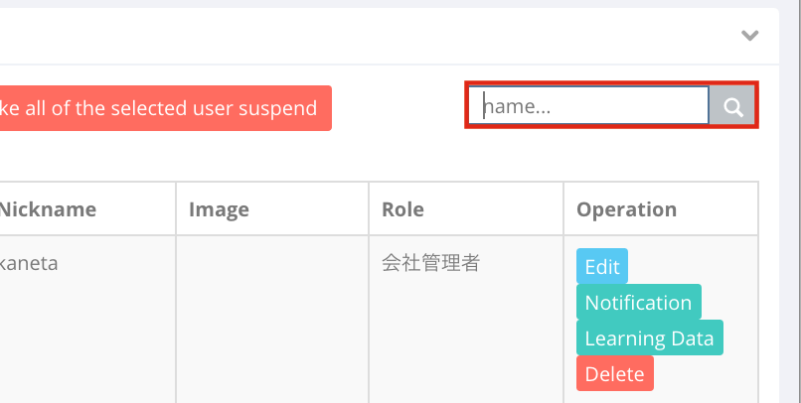Click the gray page margin at right

[791, 204]
